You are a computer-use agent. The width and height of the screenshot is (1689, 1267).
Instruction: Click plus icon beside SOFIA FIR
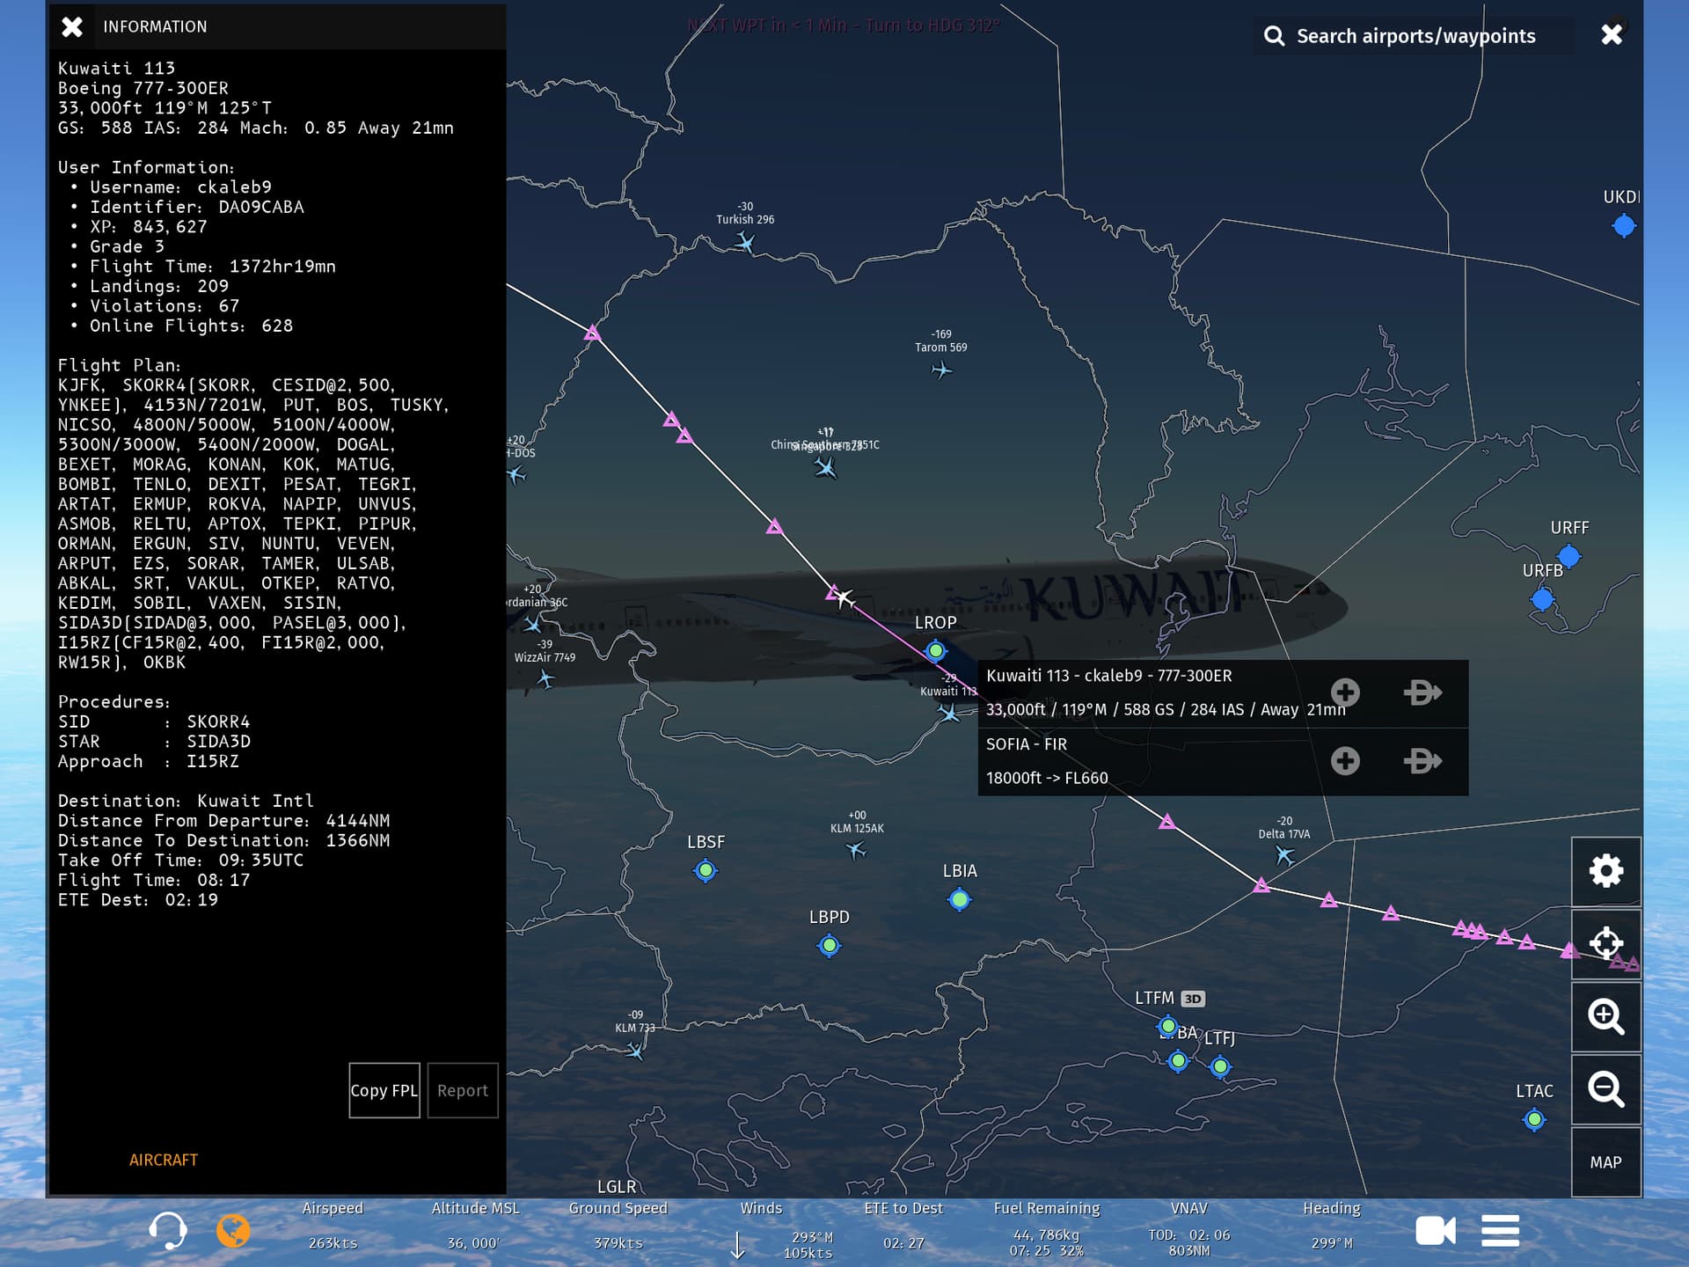(1344, 760)
